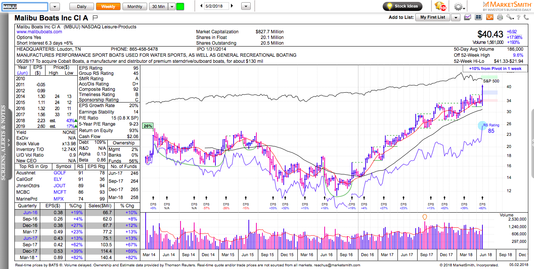
Task: Click the Jun-17 quarterly row label
Action: tap(30, 238)
